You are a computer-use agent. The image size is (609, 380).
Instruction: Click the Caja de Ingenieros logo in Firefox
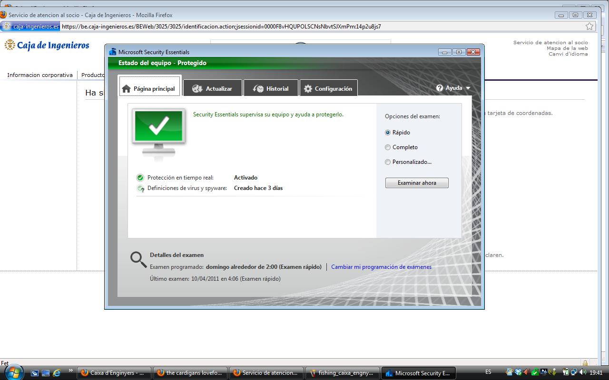47,45
